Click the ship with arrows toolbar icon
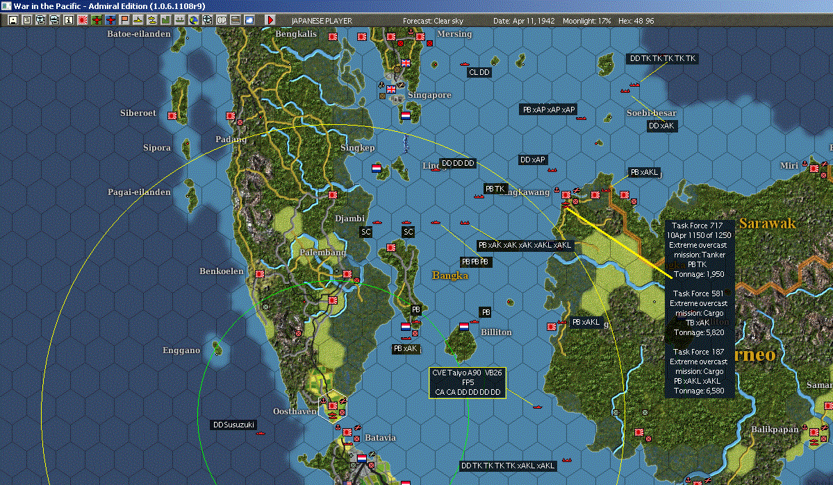 coord(179,20)
